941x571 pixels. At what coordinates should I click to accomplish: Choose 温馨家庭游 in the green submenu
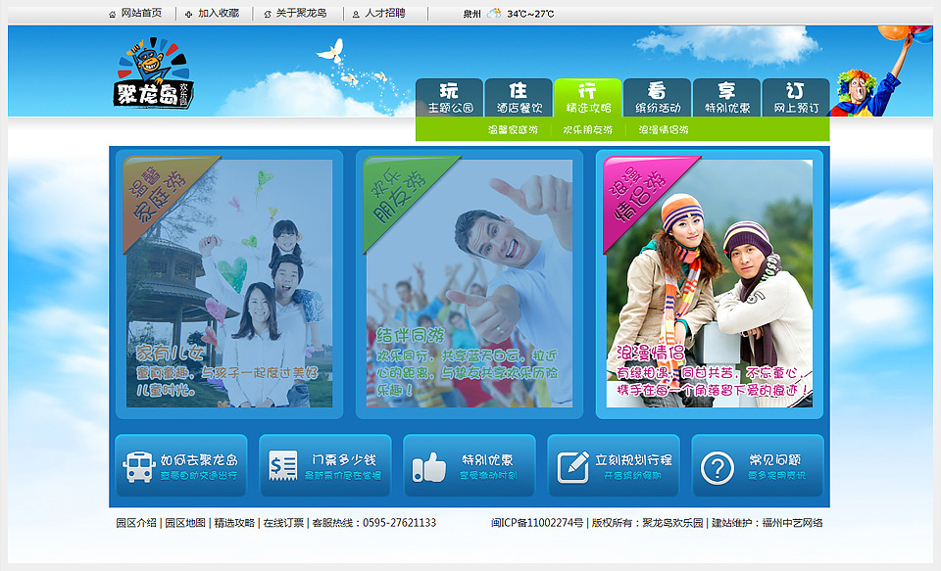pyautogui.click(x=513, y=129)
